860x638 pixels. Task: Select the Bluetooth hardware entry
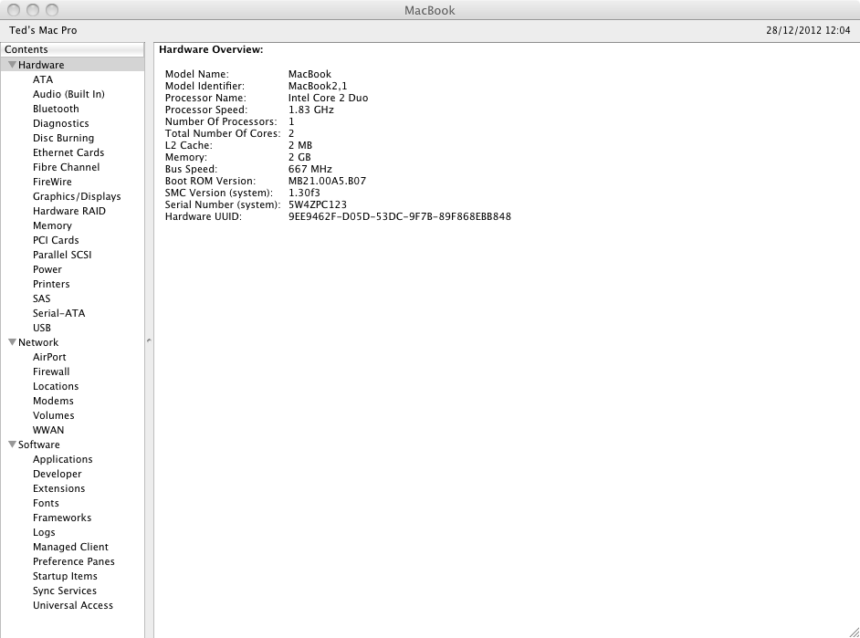pos(56,109)
